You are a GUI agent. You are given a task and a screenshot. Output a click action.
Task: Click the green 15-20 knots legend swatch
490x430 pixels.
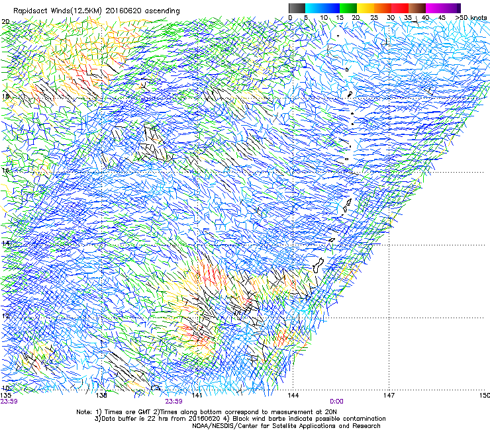click(348, 8)
